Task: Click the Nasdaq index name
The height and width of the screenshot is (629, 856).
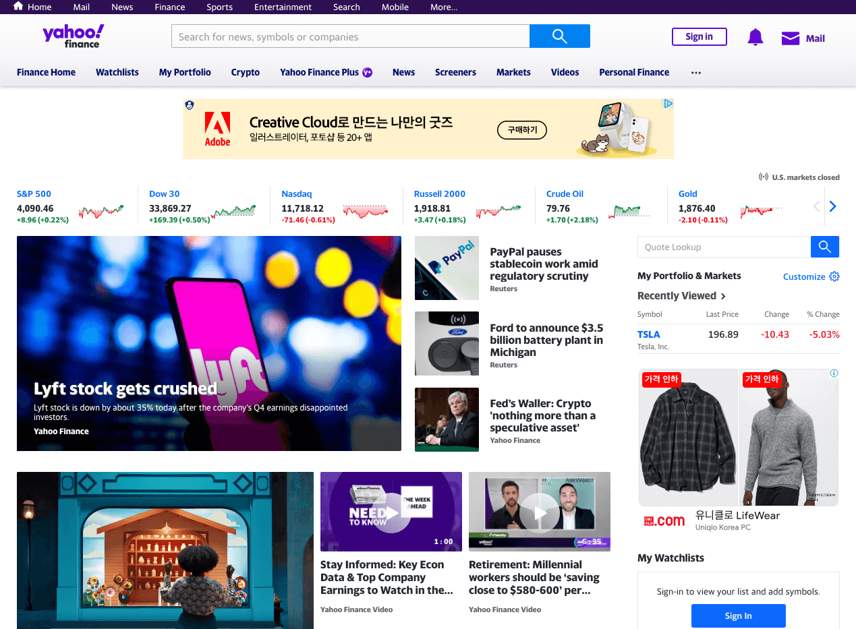Action: [297, 193]
